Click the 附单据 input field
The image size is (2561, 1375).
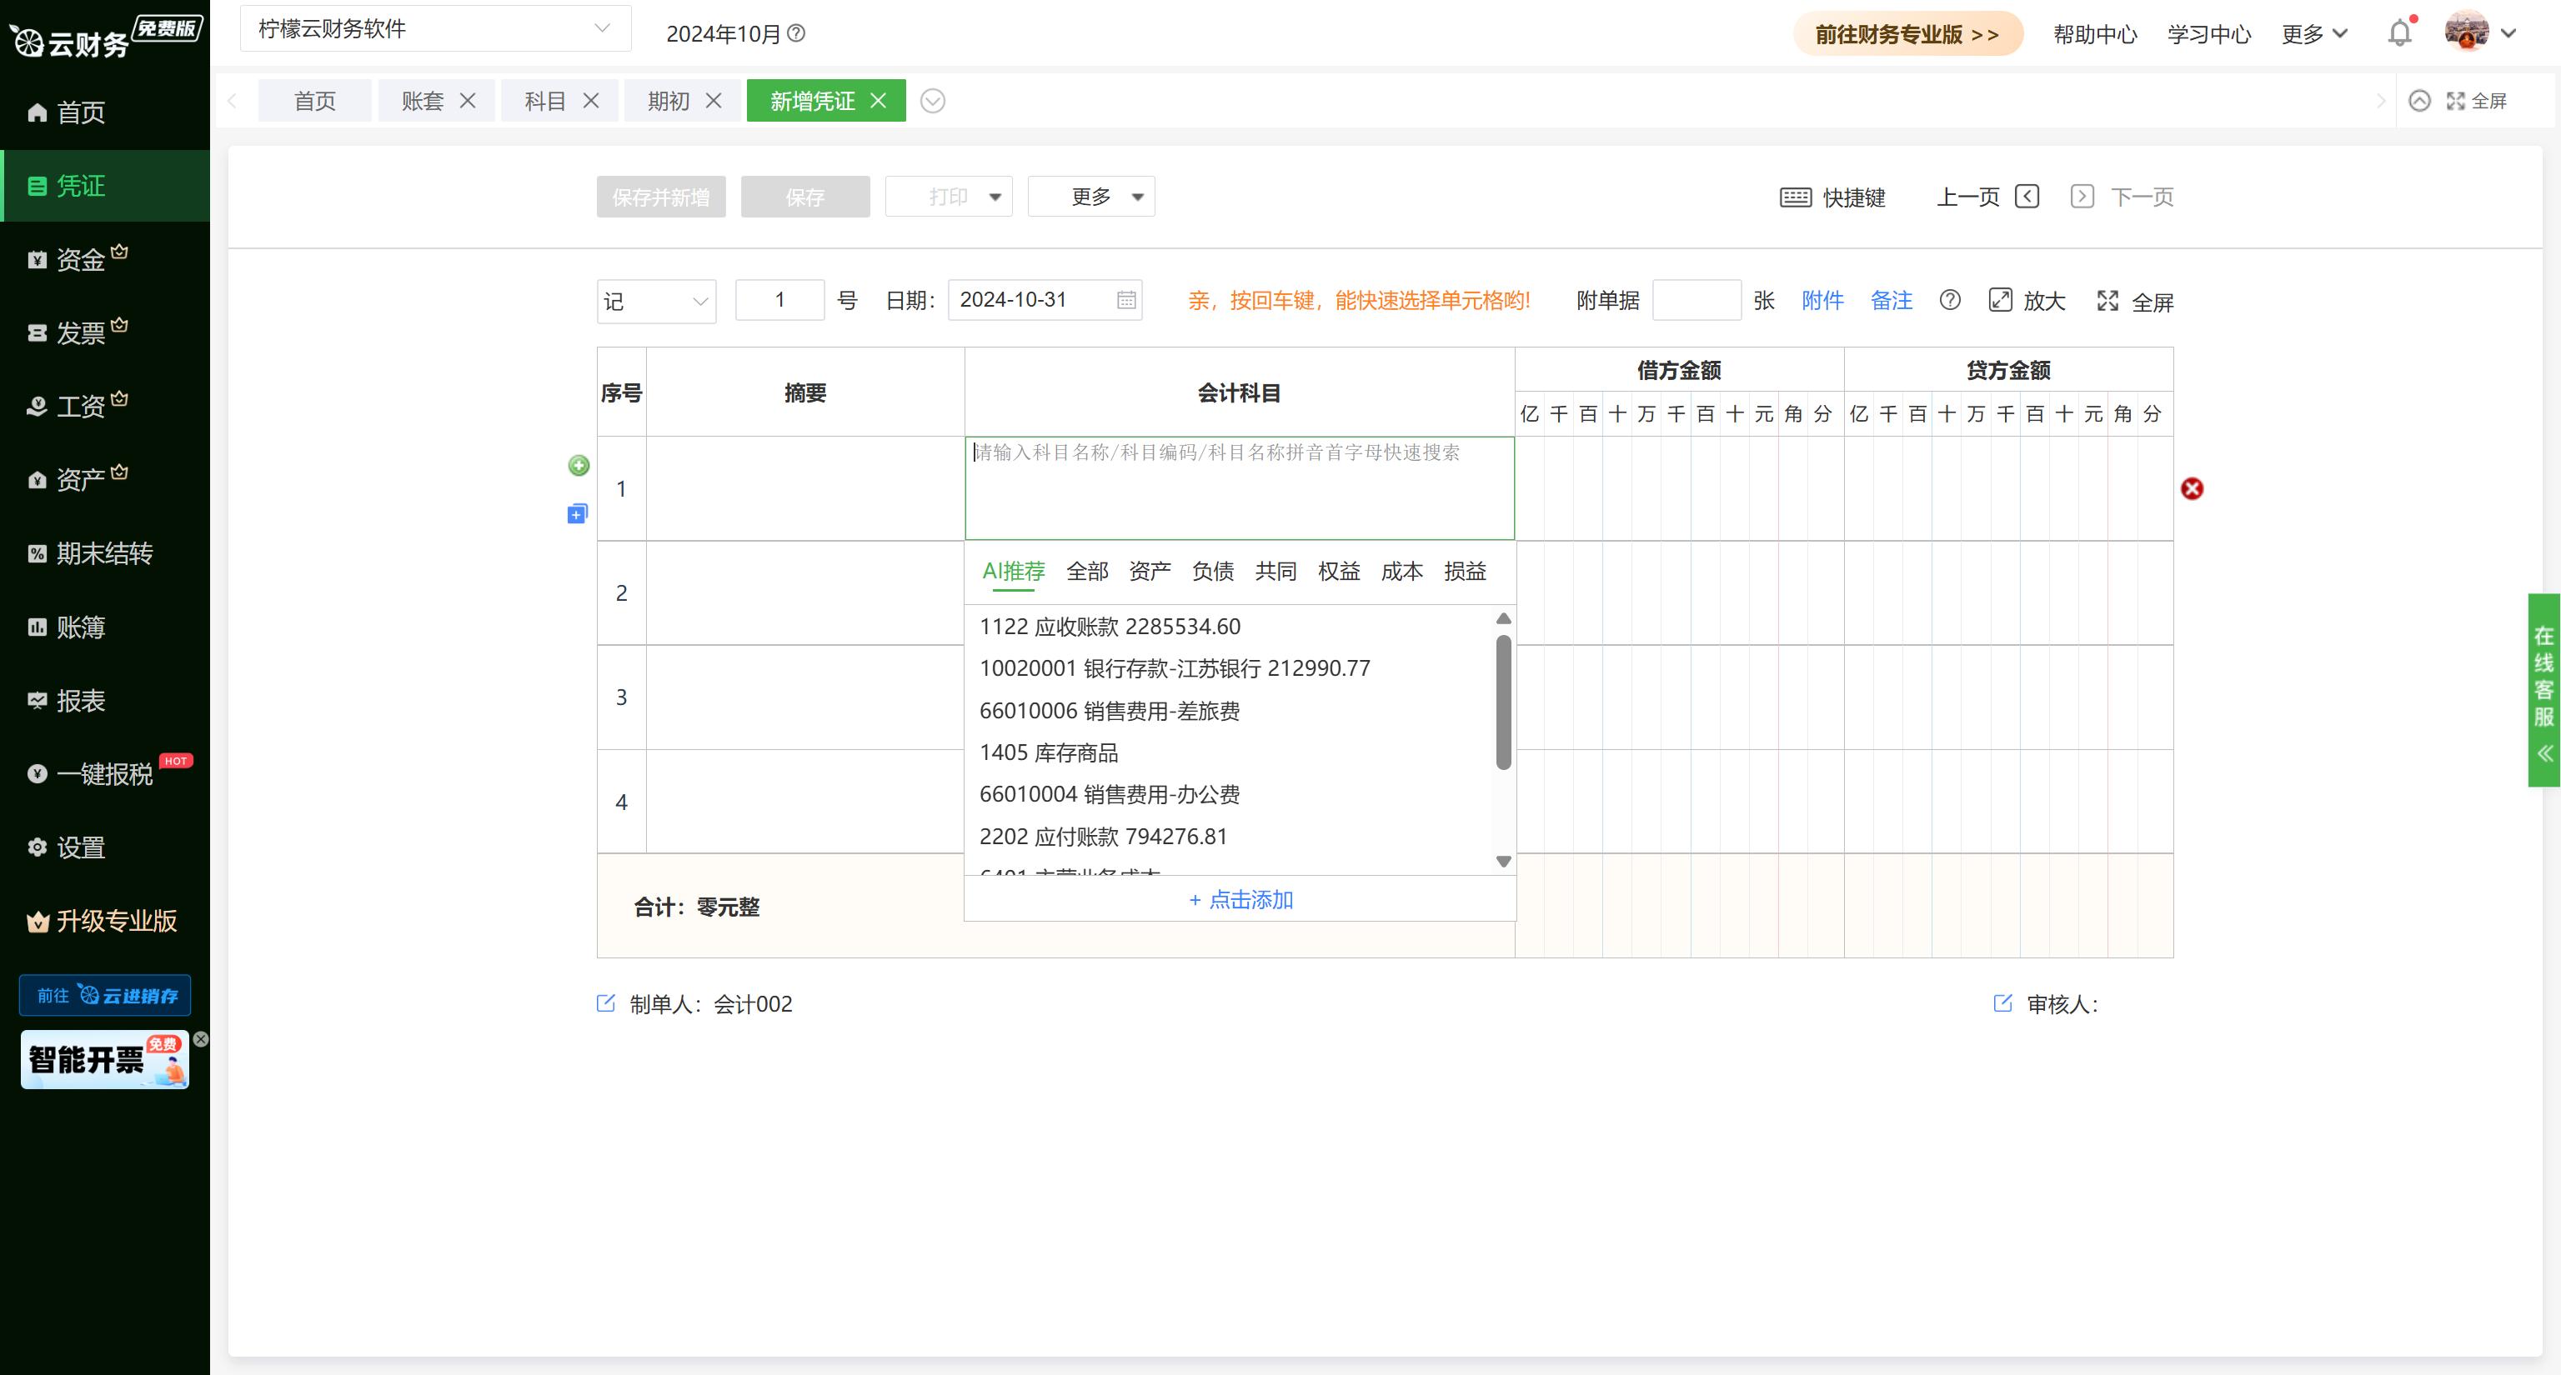(x=1697, y=299)
